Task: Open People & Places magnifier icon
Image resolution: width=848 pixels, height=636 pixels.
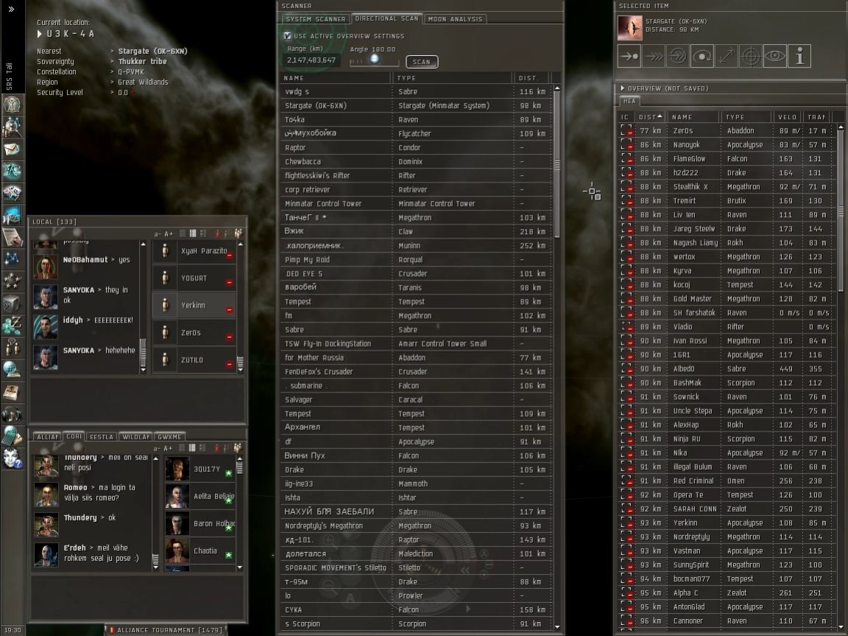Action: click(12, 127)
